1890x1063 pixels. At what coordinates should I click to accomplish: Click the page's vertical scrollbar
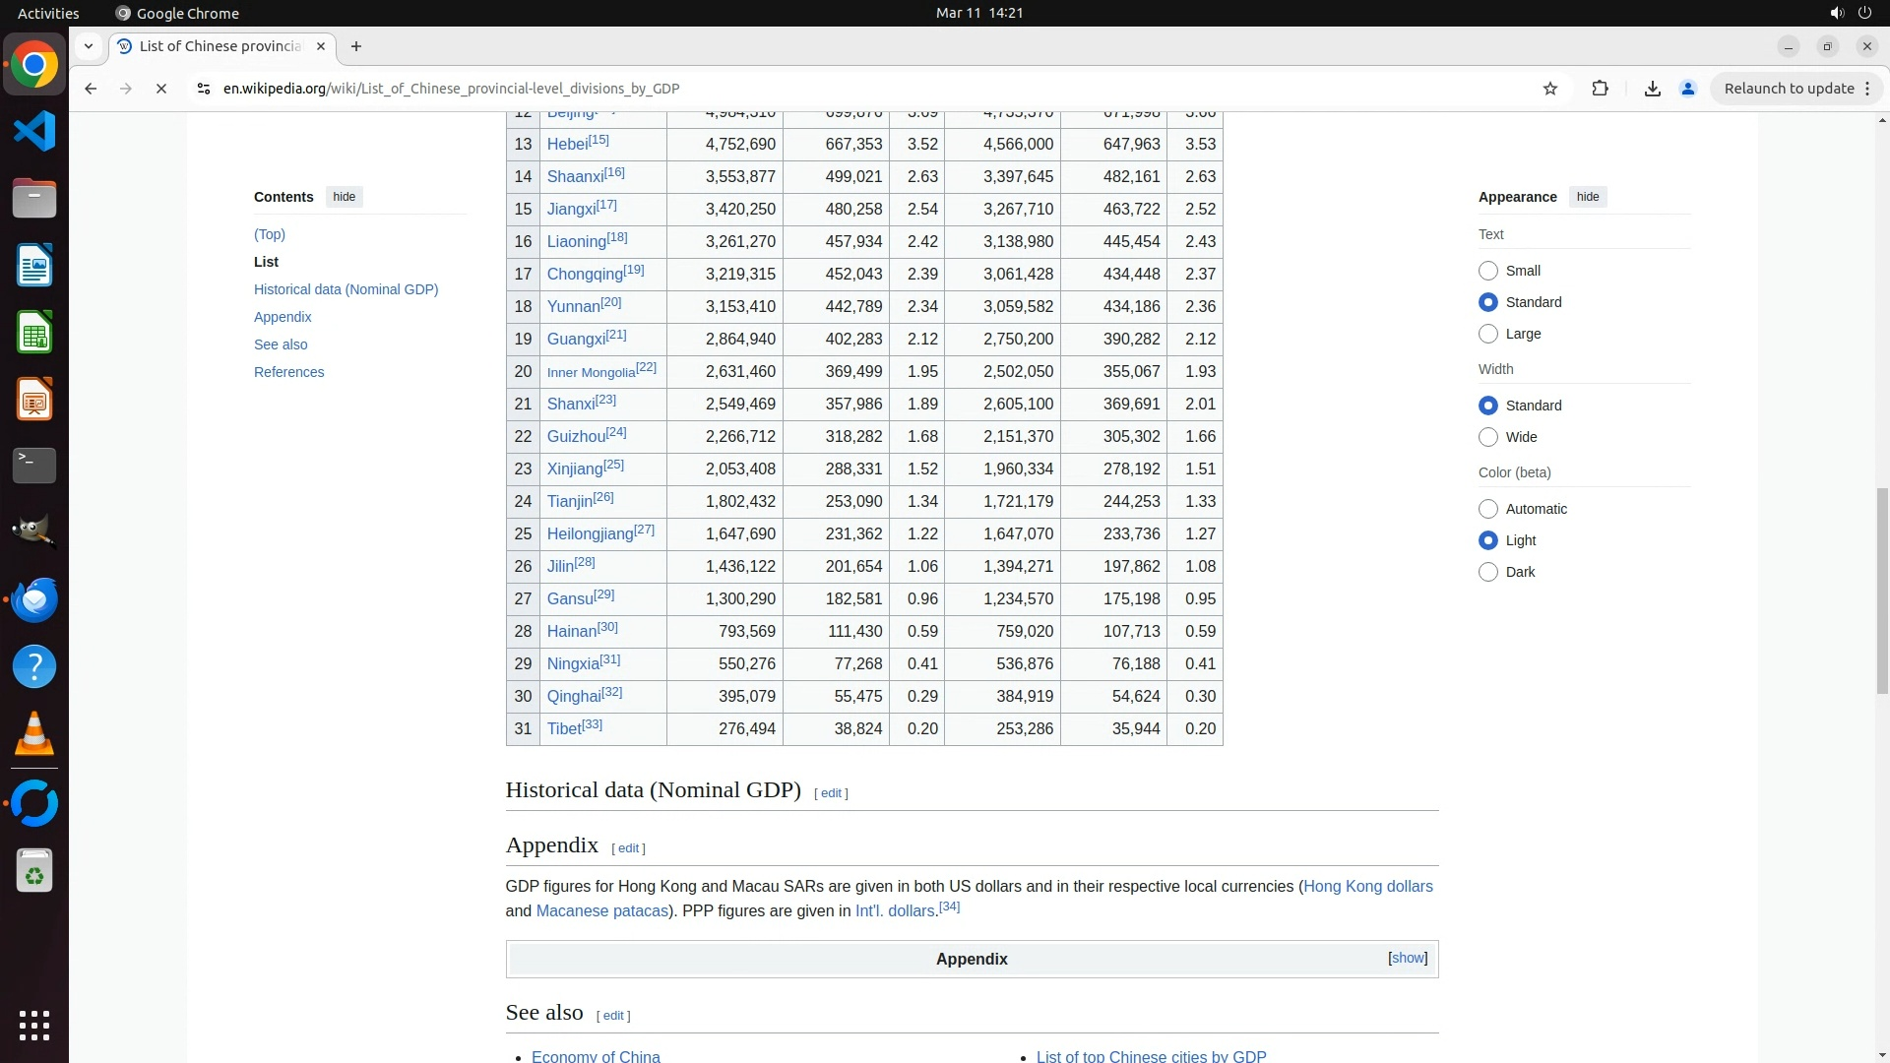pos(1882,591)
